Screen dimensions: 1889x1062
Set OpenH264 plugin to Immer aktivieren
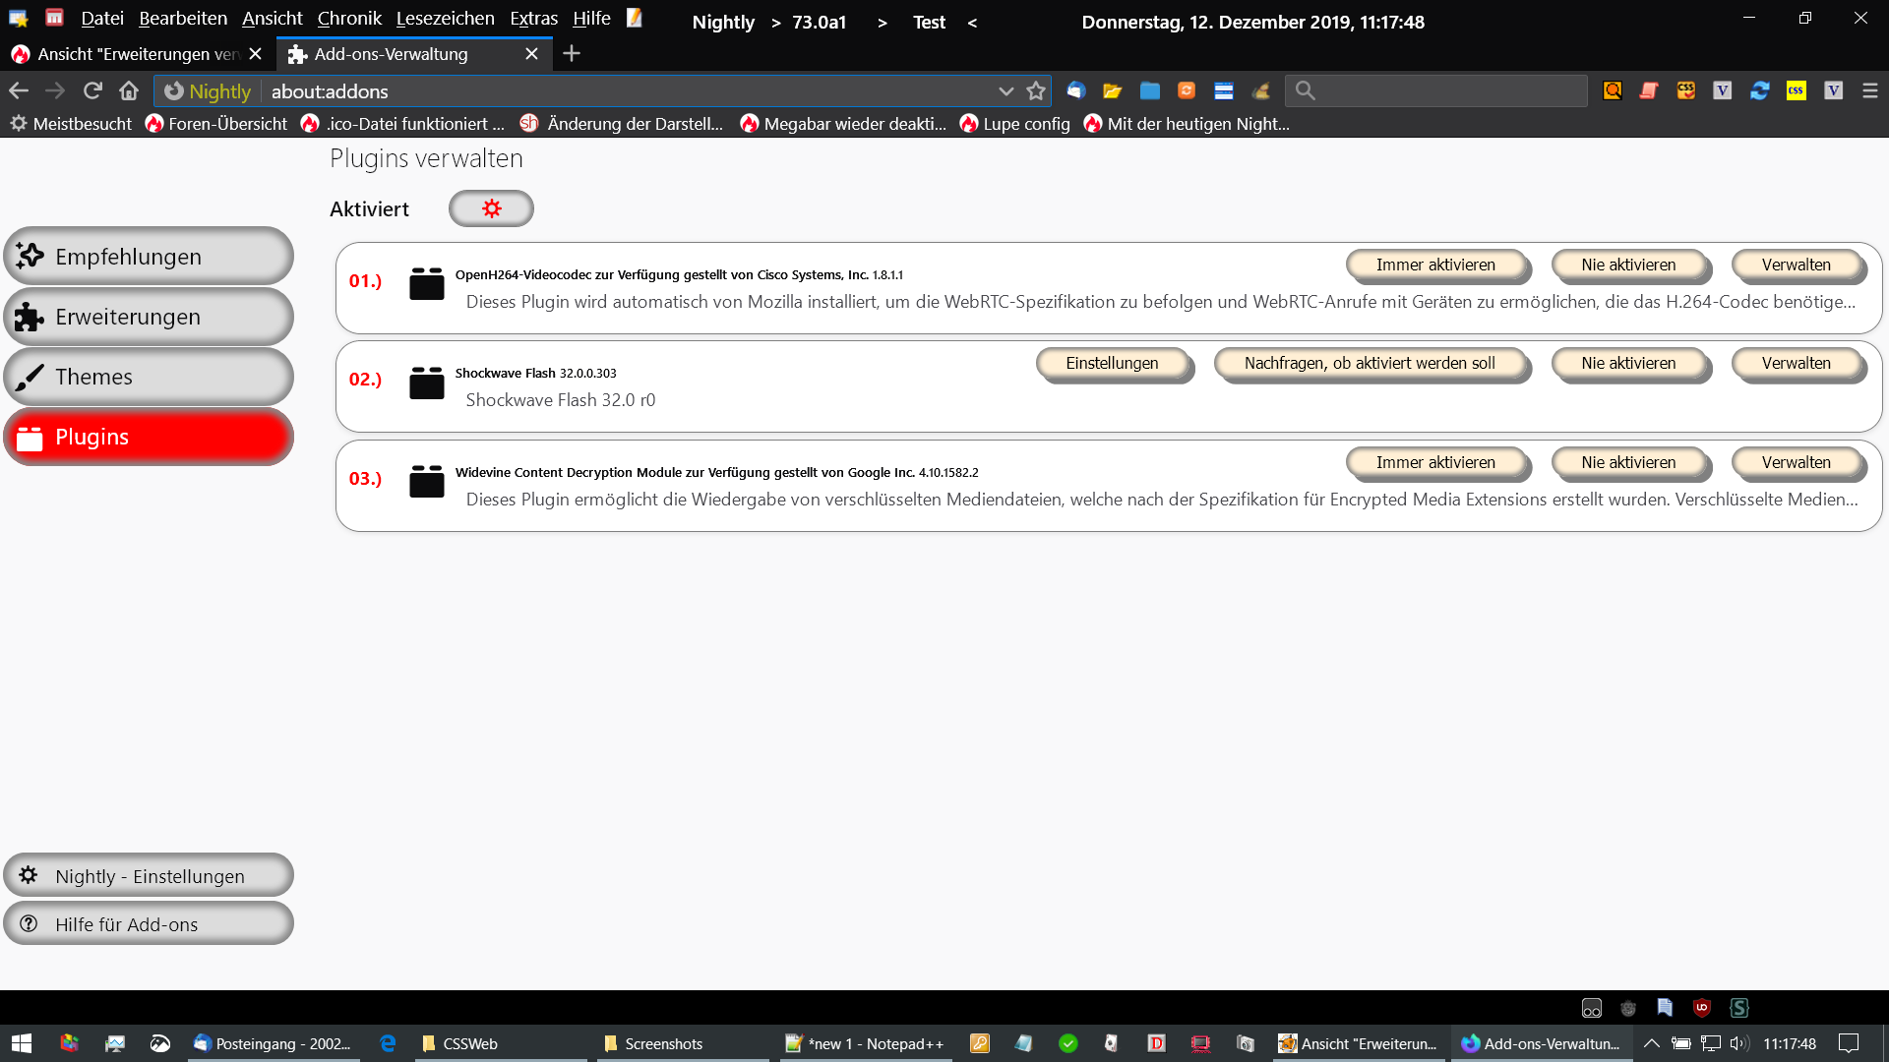click(1435, 265)
